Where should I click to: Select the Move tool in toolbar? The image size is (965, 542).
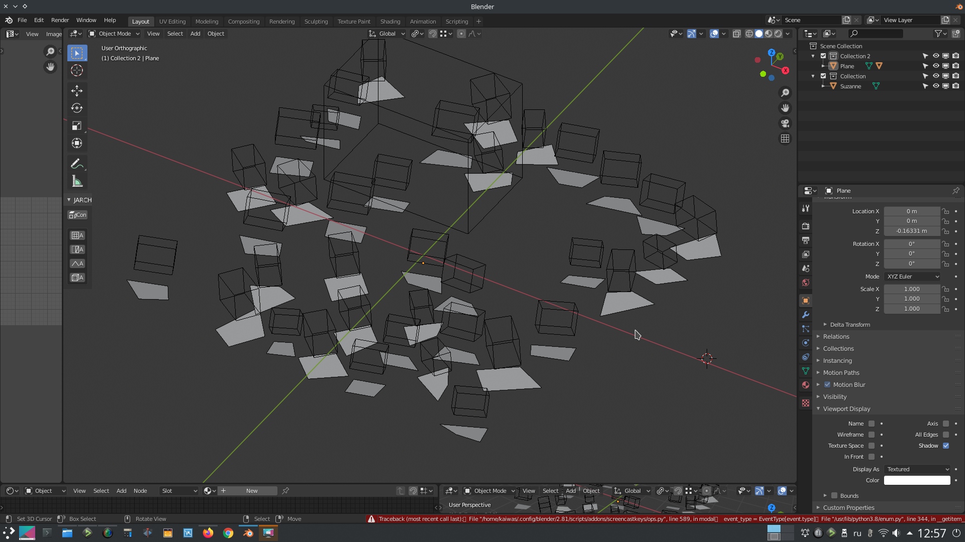[76, 89]
